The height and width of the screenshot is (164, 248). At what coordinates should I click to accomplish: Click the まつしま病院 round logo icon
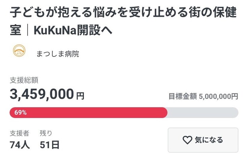(x=20, y=51)
